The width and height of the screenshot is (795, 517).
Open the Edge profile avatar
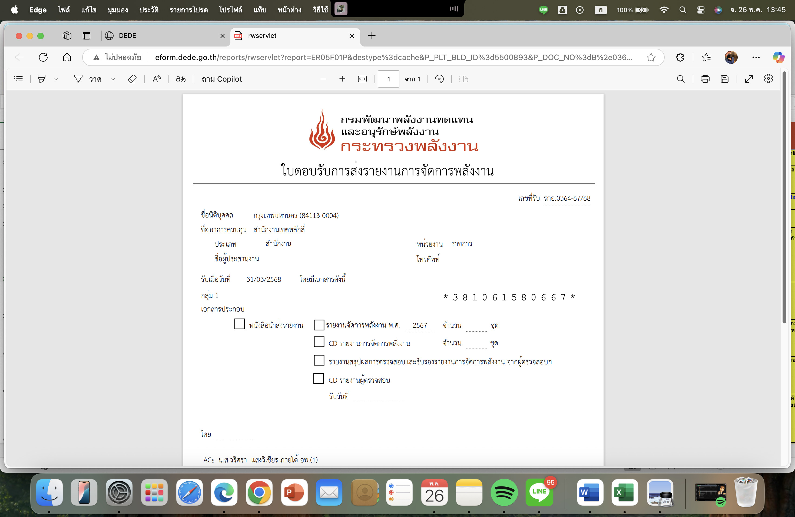click(x=731, y=57)
